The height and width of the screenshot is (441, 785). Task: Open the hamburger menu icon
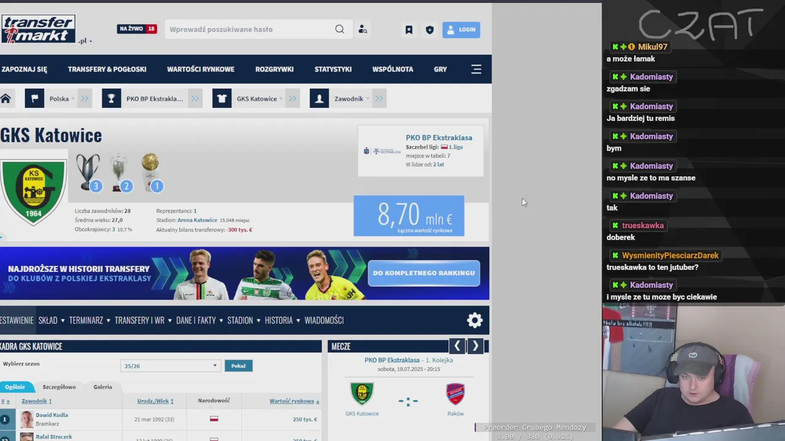[x=477, y=69]
